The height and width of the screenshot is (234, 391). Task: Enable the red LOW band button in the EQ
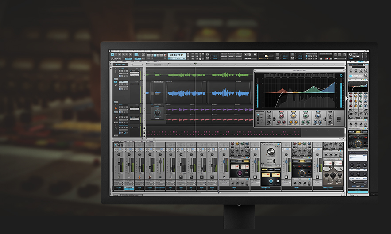point(281,111)
